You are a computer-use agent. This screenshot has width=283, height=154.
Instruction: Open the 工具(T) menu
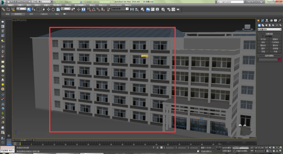tap(20, 5)
